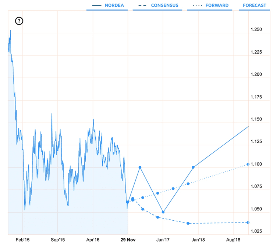Select the FORECAST tab in the legend
273x246 pixels.
tap(254, 6)
